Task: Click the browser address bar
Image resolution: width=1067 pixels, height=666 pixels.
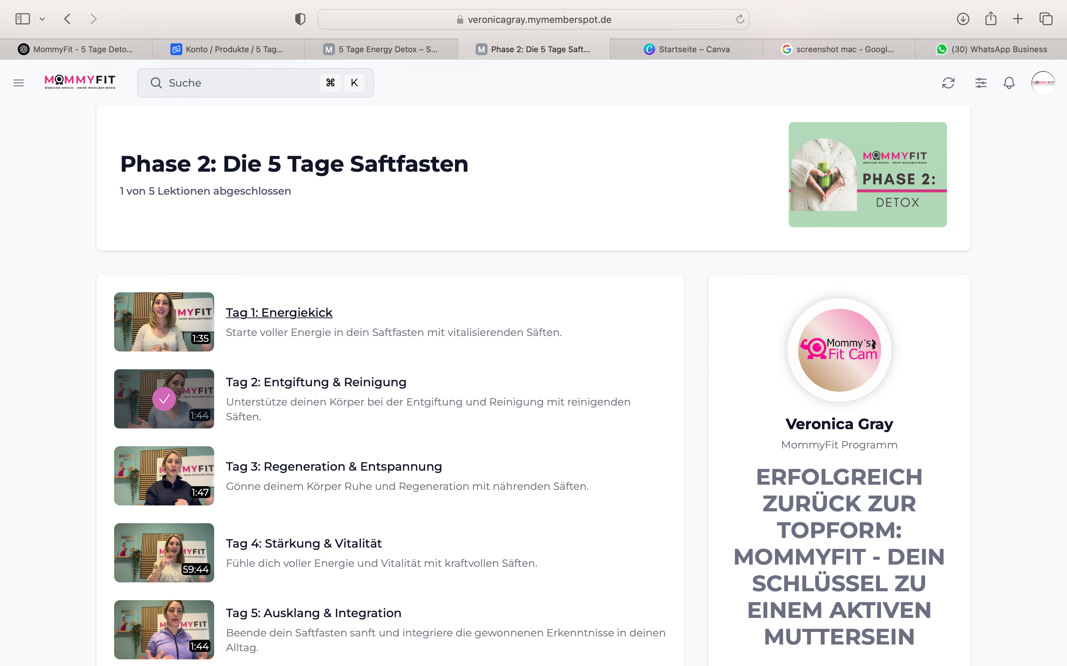Action: pyautogui.click(x=533, y=19)
